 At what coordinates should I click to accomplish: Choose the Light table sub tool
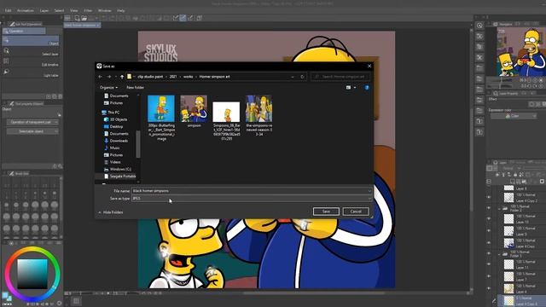coord(31,72)
